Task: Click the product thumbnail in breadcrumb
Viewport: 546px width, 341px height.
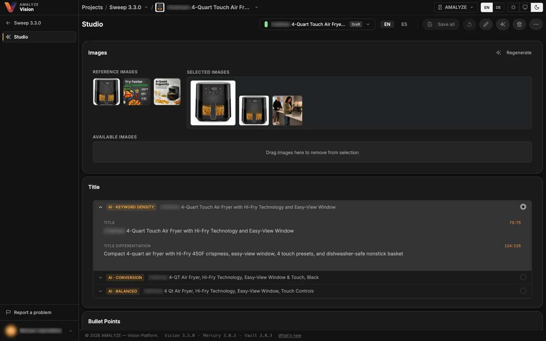Action: 160,7
